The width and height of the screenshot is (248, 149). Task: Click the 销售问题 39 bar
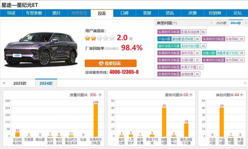tap(164, 122)
